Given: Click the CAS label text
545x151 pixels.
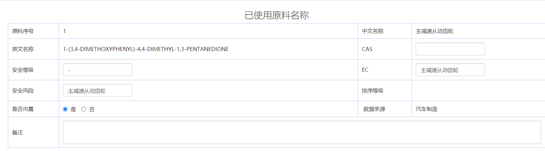Looking at the screenshot, I should 367,49.
